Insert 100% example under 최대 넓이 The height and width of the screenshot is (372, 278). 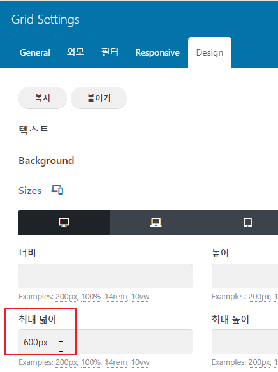click(91, 362)
